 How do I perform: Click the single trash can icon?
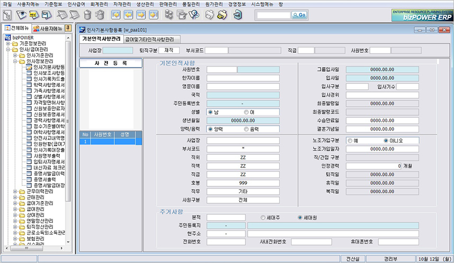pos(87,15)
